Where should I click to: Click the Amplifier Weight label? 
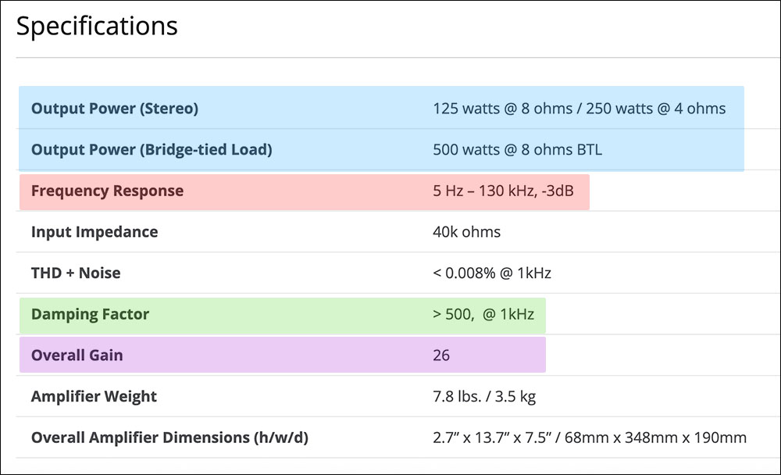point(94,397)
